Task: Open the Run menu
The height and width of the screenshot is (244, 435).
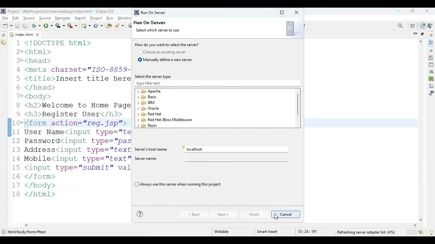Action: pyautogui.click(x=109, y=18)
